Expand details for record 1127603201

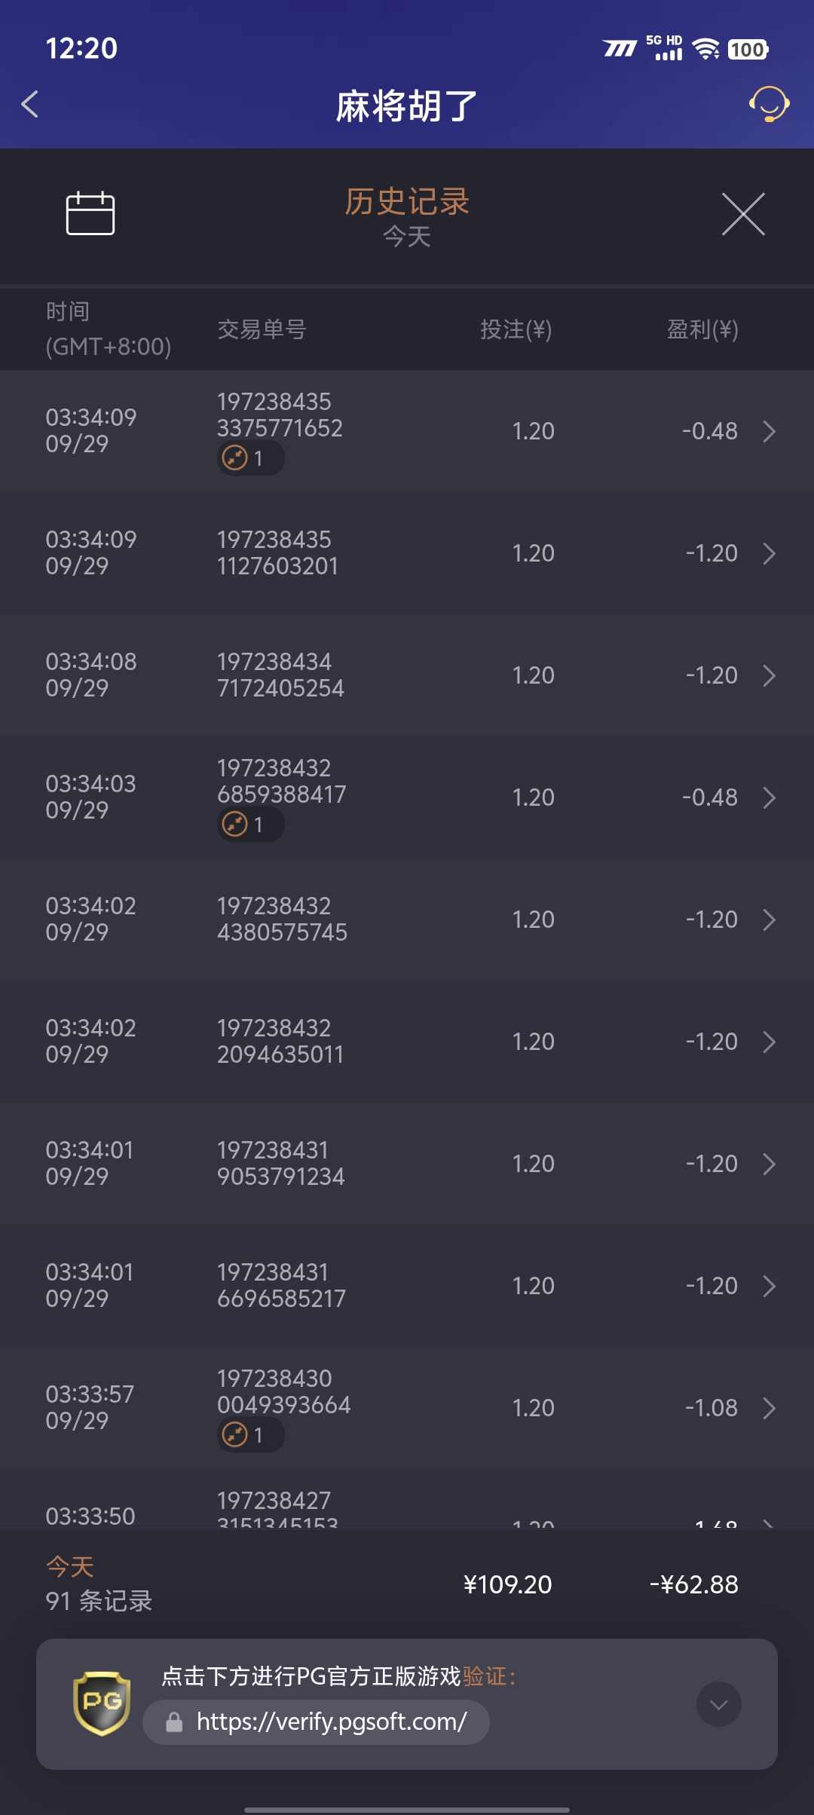769,553
